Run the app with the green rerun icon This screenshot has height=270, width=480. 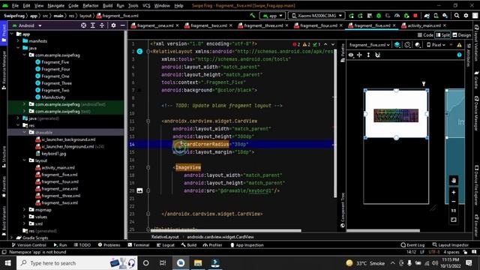[x=351, y=16]
